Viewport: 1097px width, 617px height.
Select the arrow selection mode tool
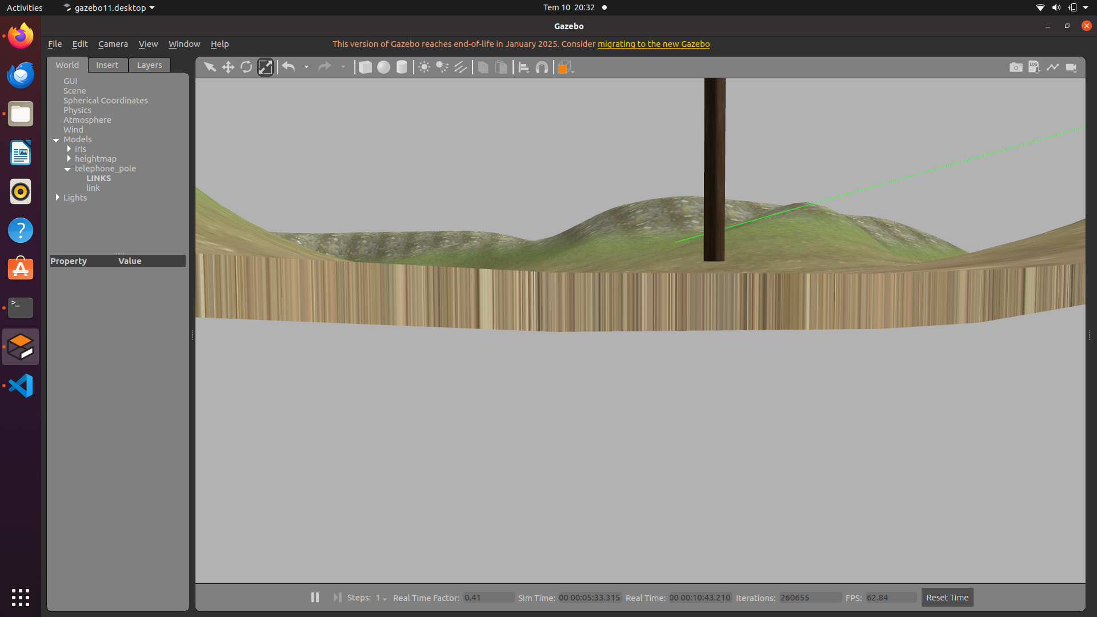(x=210, y=67)
